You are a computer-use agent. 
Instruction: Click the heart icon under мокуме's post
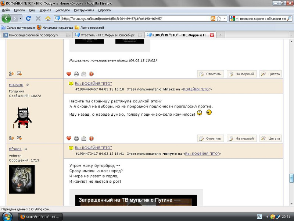[x=69, y=138]
